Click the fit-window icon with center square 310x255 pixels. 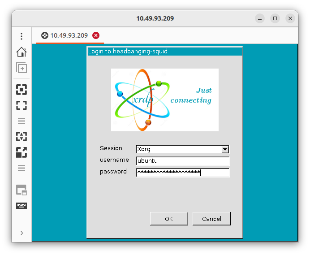(x=22, y=90)
